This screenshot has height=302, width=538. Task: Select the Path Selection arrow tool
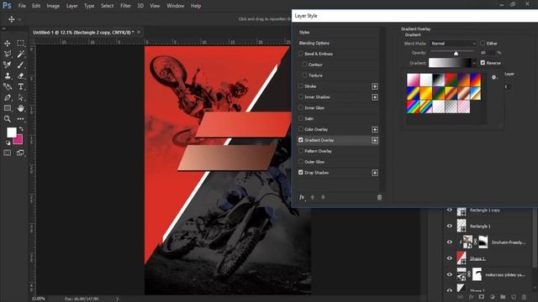20,97
